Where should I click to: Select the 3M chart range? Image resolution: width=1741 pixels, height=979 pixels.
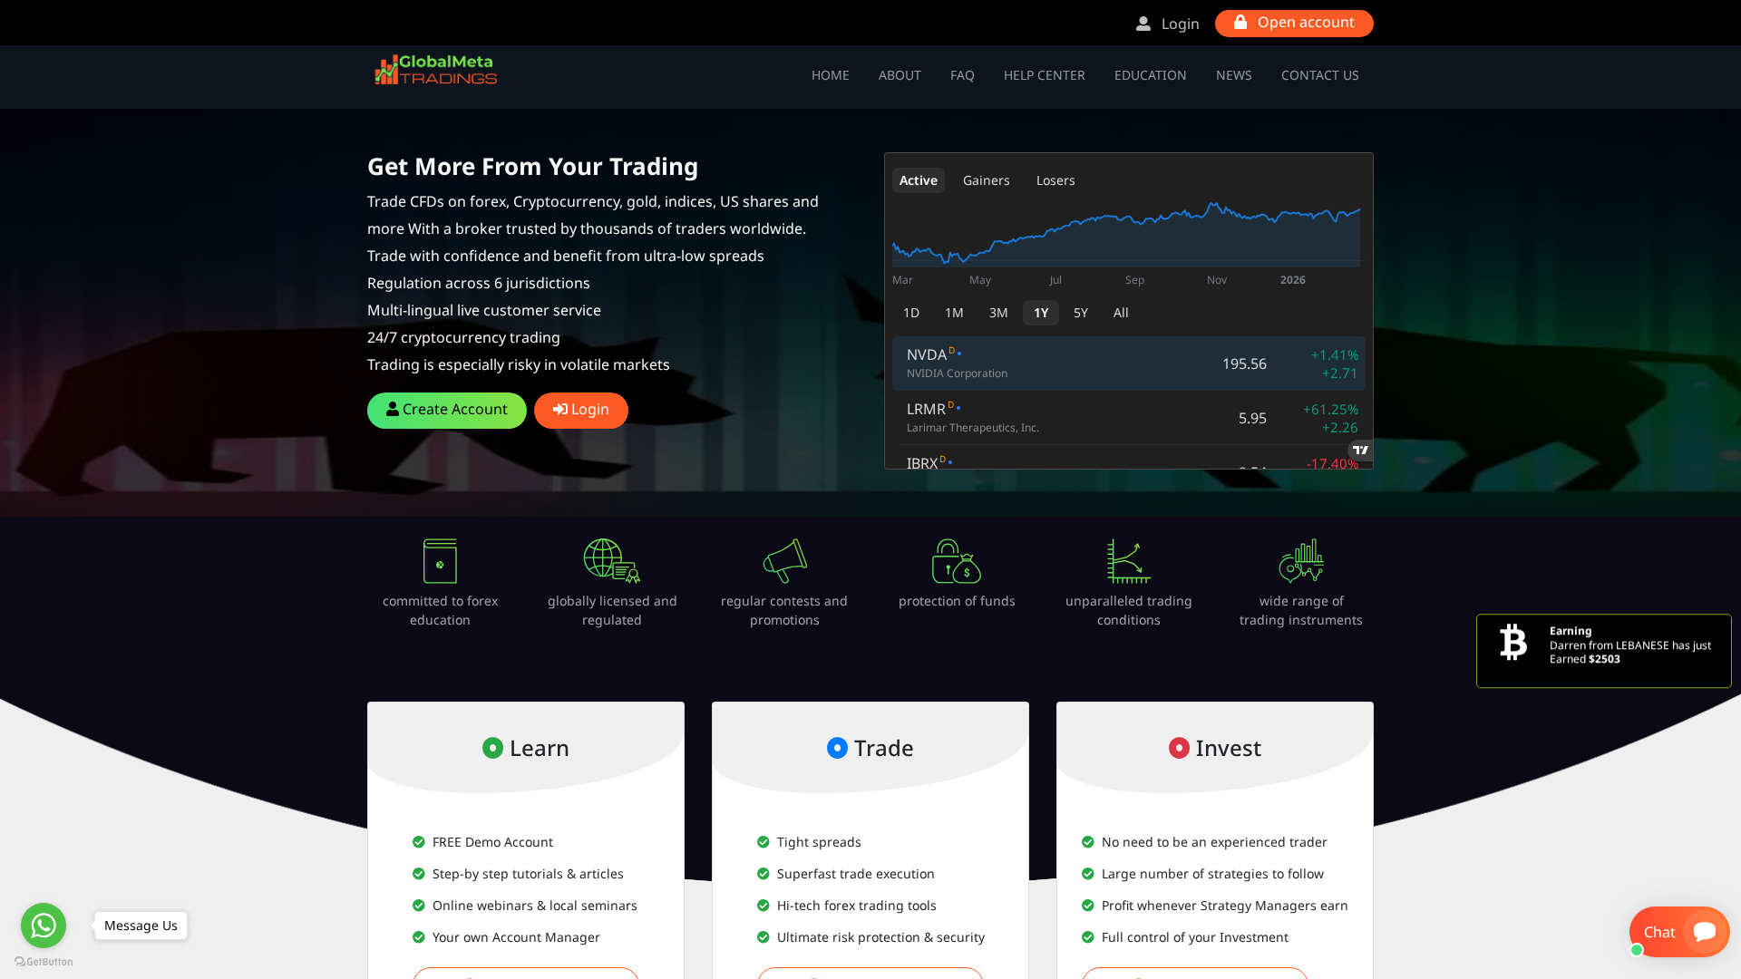[998, 313]
